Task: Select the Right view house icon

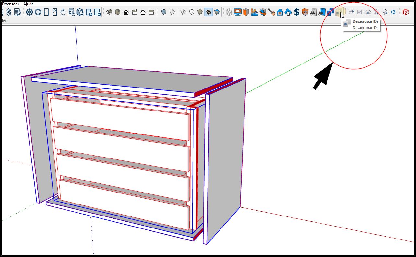Action: pos(135,12)
